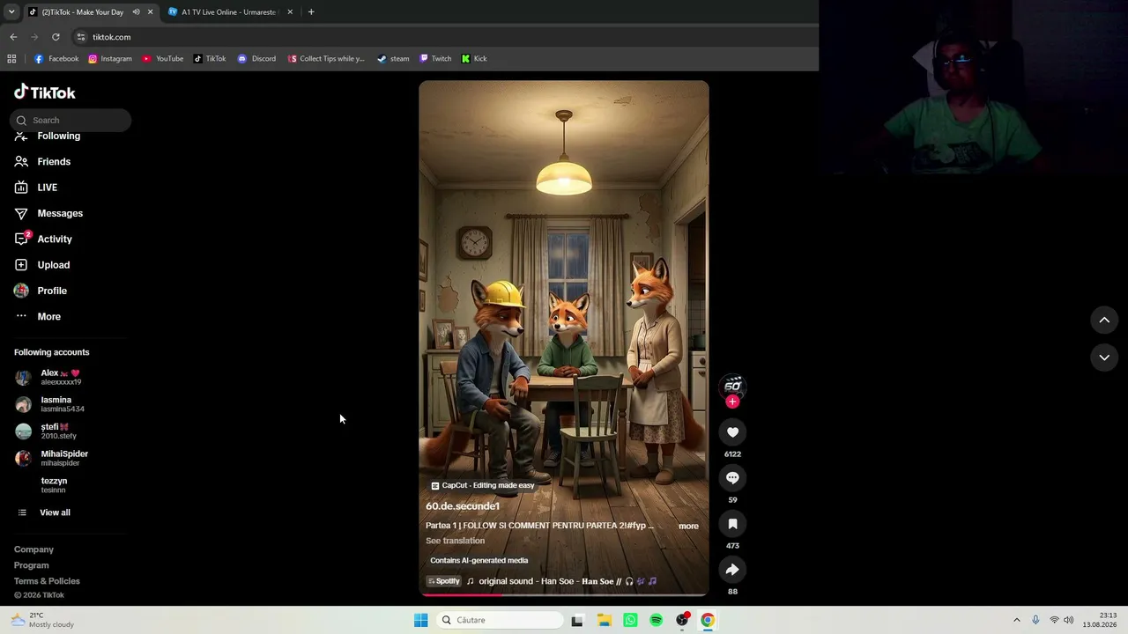This screenshot has width=1128, height=634.
Task: Open the Chrome tab search dropdown
Action: click(x=11, y=12)
